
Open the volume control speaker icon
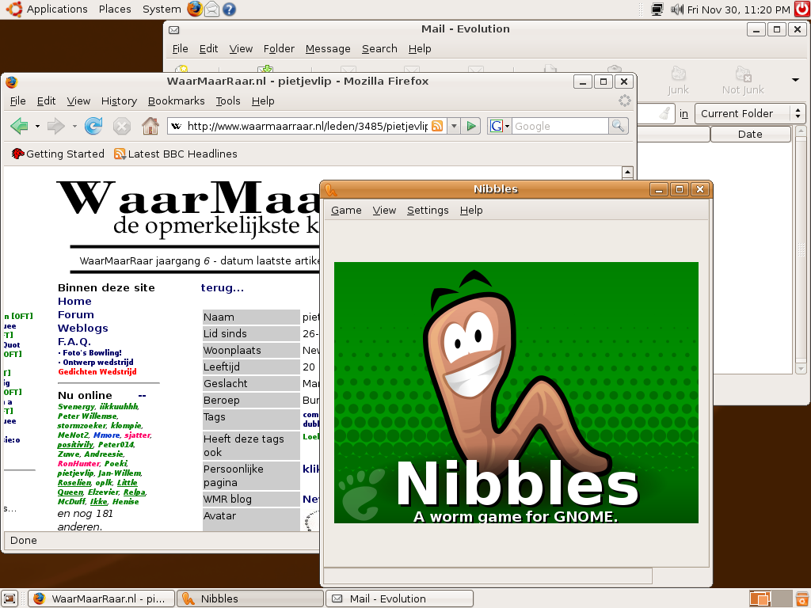click(677, 9)
